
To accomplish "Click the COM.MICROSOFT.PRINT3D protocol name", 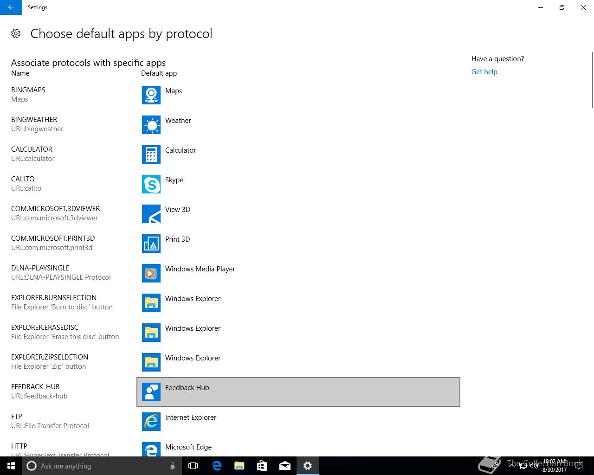I will coord(53,238).
